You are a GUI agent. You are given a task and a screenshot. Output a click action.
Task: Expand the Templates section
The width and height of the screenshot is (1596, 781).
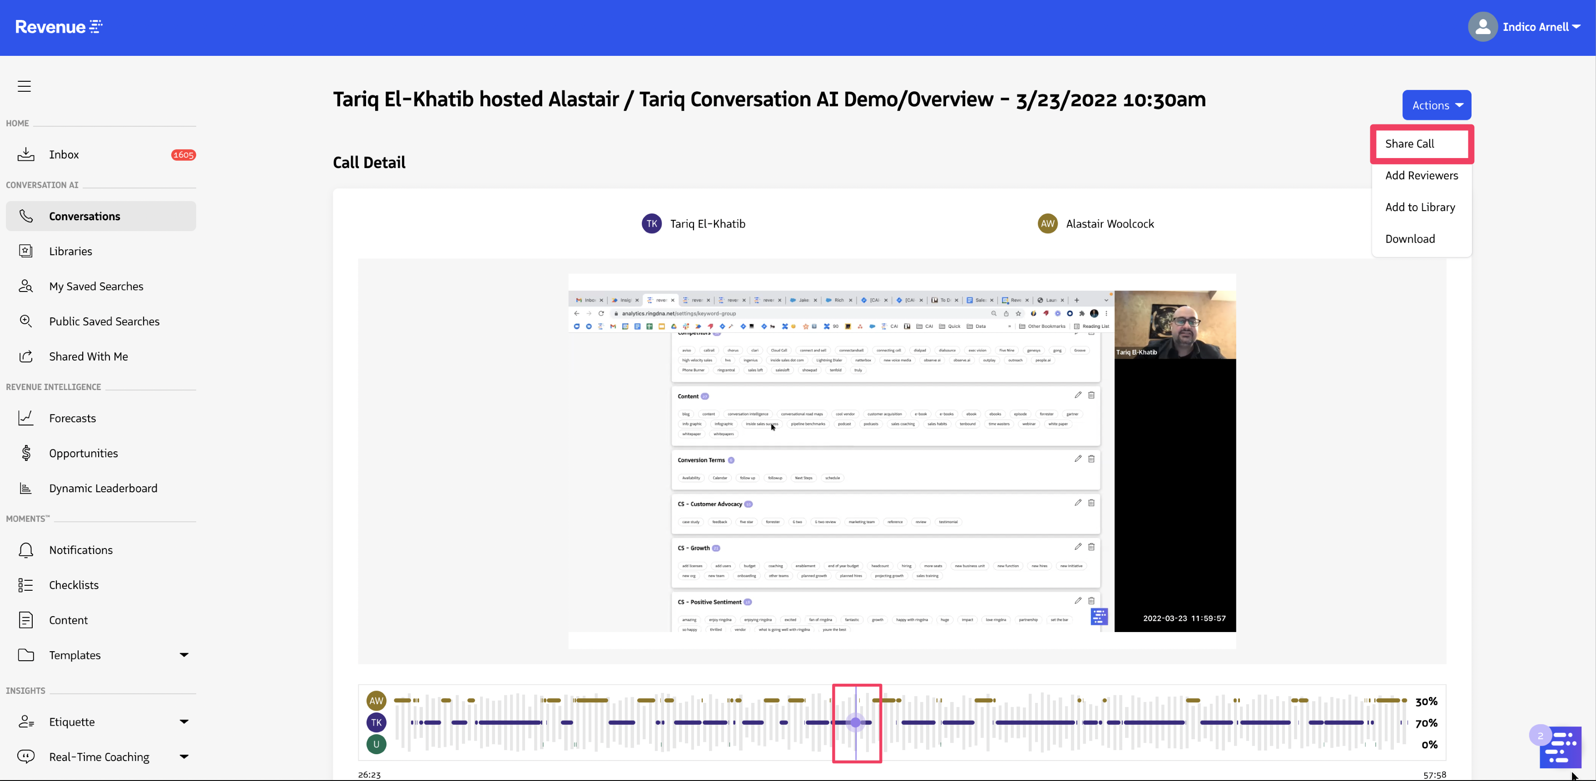(x=183, y=655)
